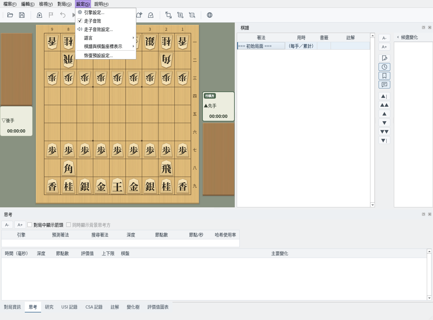Enable 對局中顯示箭頭 checkbox
The width and height of the screenshot is (433, 320).
tap(30, 225)
